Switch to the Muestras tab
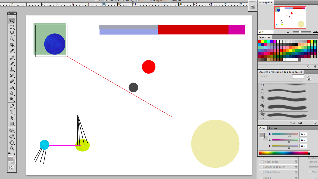The height and width of the screenshot is (179, 318). tap(265, 37)
